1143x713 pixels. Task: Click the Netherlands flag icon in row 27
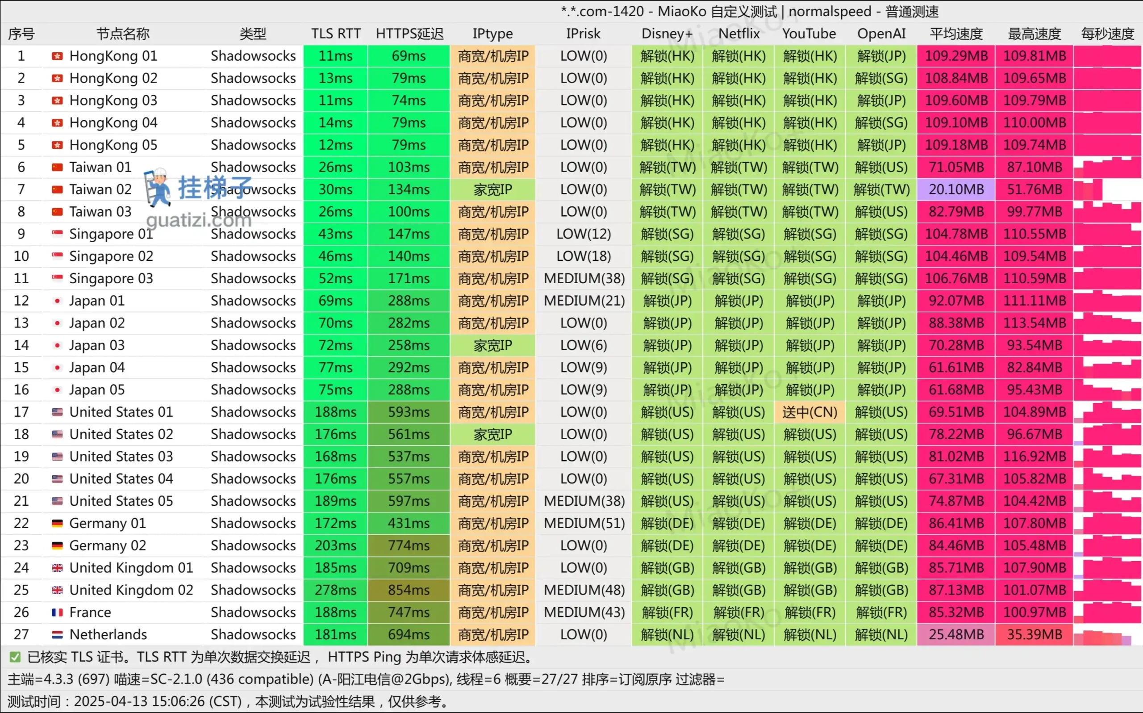click(57, 635)
